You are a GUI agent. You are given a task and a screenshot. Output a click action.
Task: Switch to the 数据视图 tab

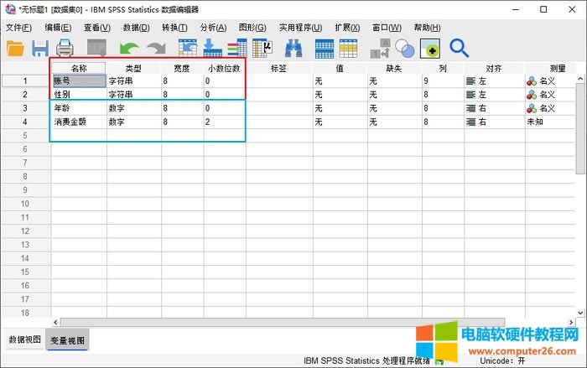tap(24, 339)
